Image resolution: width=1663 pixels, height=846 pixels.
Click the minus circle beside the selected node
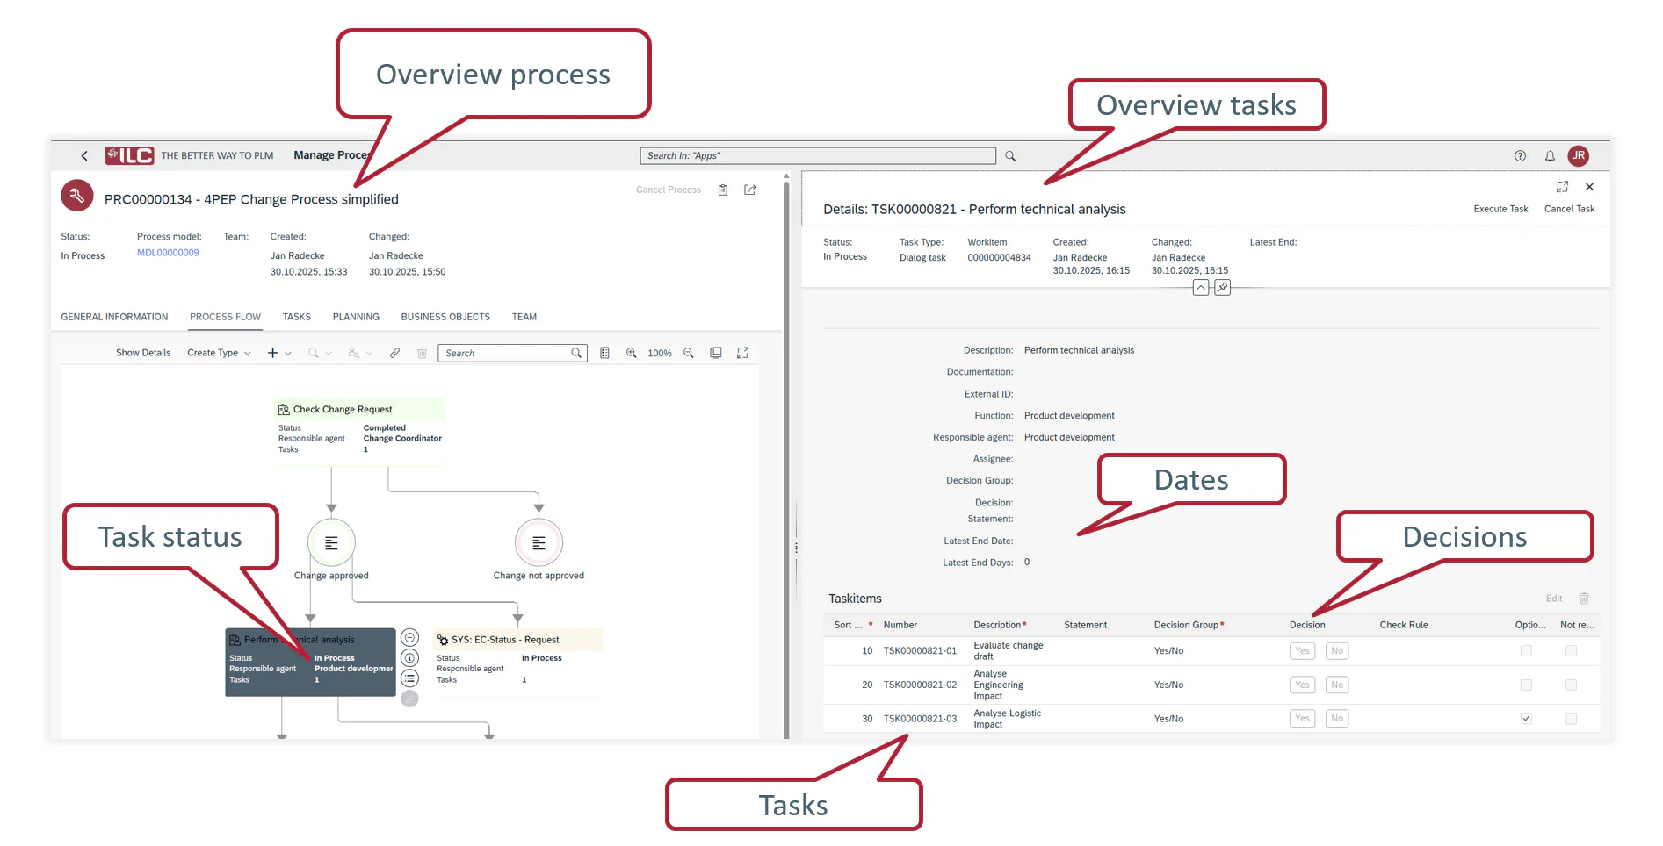pos(409,638)
